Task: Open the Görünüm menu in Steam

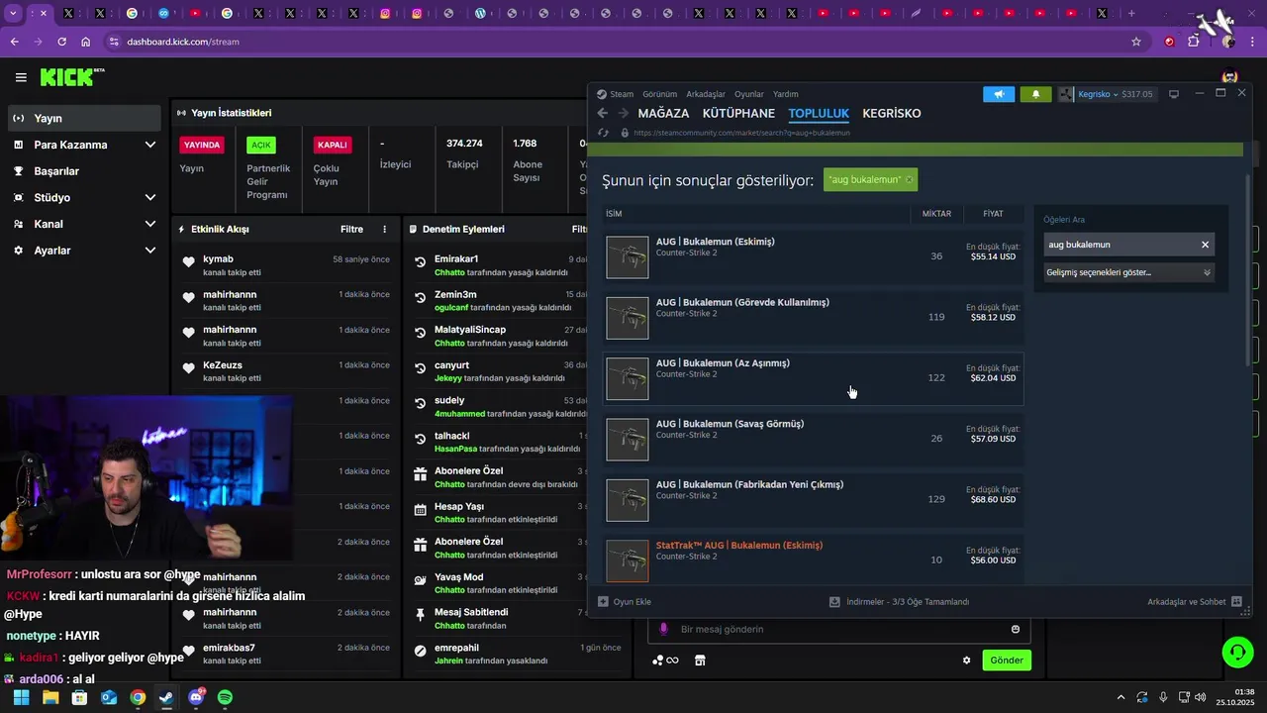Action: [659, 94]
